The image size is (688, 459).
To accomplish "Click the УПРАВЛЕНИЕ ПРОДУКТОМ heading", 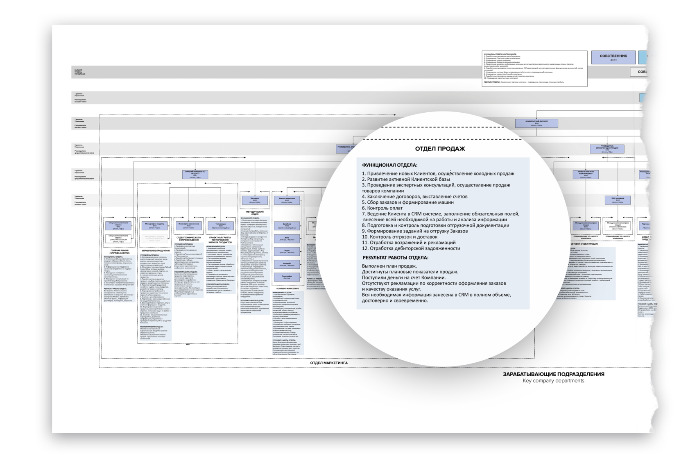I will point(155,250).
